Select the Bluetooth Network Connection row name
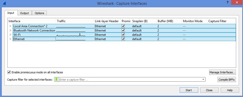Image resolution: width=243 pixels, height=97 pixels. (x=34, y=30)
